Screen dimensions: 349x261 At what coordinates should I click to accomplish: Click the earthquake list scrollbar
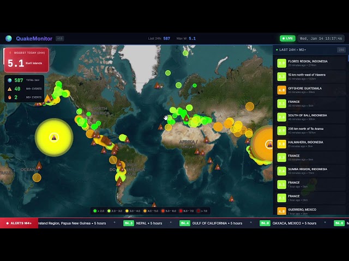pyautogui.click(x=348, y=58)
